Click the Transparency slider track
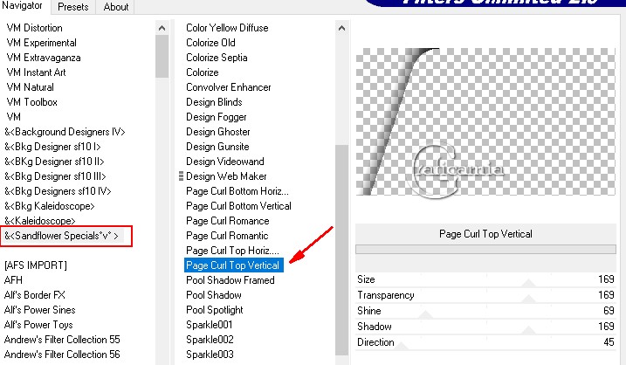Screen dimensions: 626x365 (485, 302)
